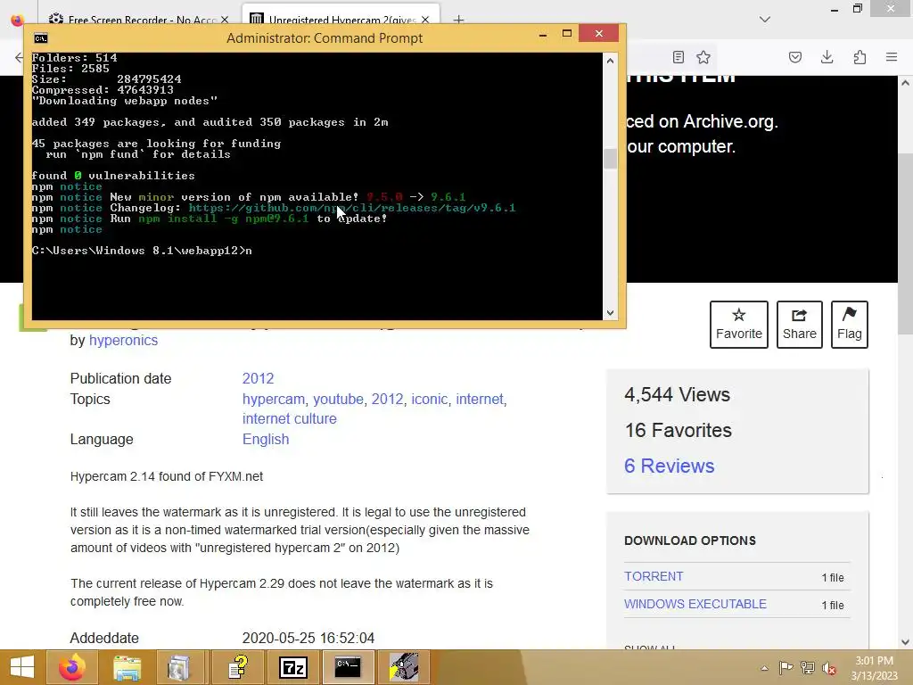
Task: Open the Command Prompt title bar icon
Action: 41,38
